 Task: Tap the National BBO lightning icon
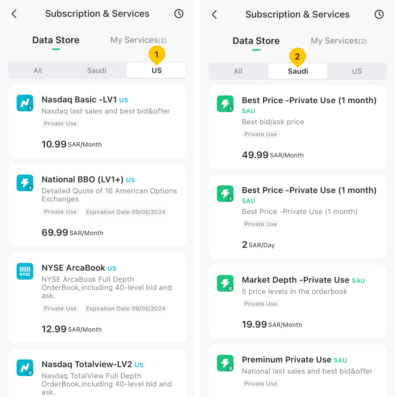(25, 183)
